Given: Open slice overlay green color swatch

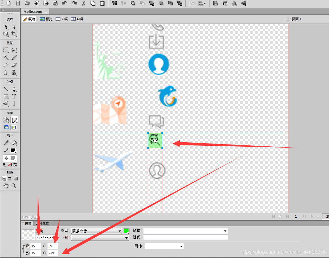Looking at the screenshot, I should pos(126,231).
